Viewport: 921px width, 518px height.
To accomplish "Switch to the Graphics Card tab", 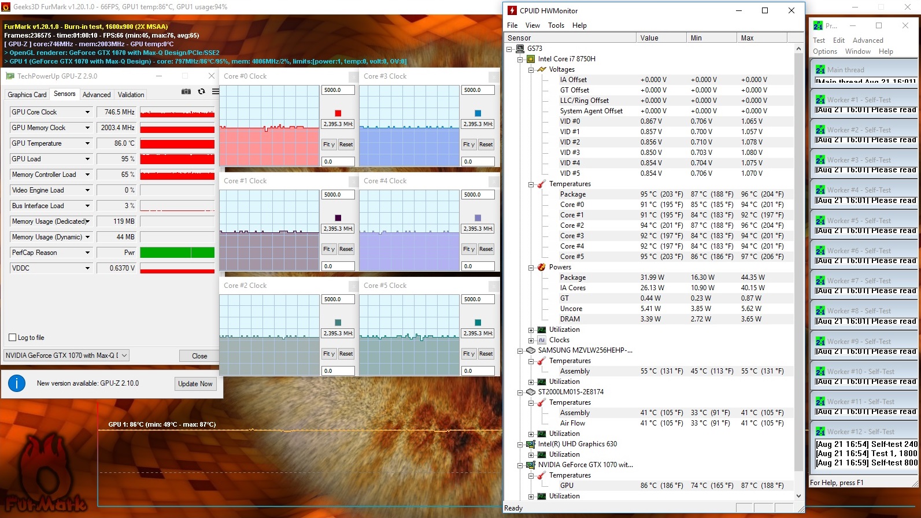I will click(27, 95).
